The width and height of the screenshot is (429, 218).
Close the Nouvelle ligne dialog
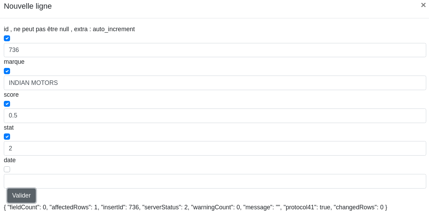pyautogui.click(x=423, y=5)
